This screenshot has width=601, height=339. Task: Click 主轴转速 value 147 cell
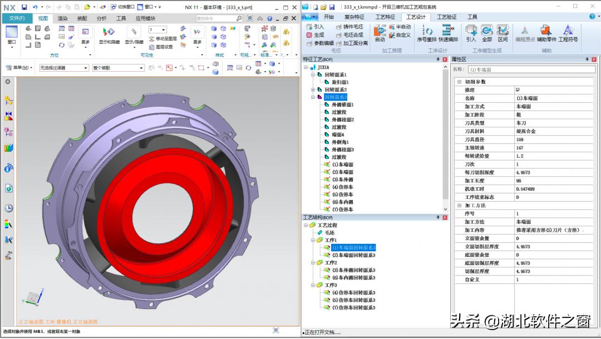click(554, 148)
